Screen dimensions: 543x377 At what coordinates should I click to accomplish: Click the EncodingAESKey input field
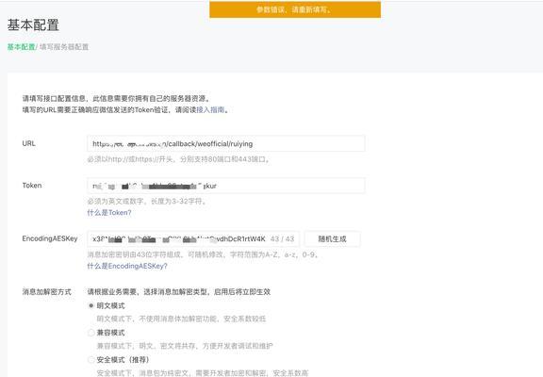193,238
